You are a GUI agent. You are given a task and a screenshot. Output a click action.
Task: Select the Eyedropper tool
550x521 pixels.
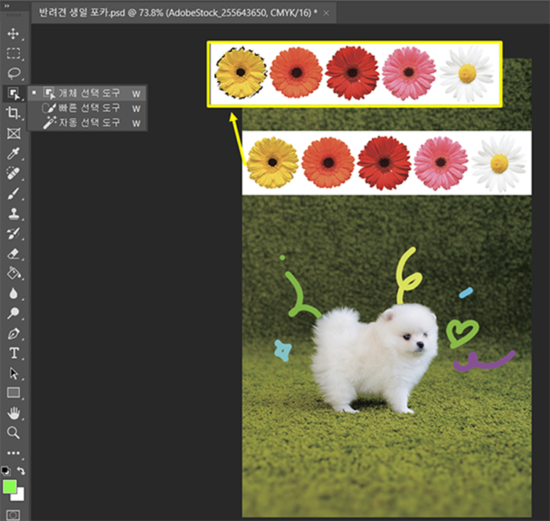coord(13,153)
